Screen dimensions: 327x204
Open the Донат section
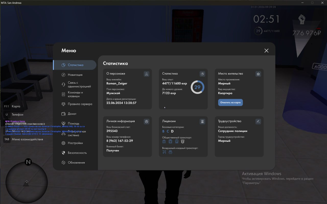tap(72, 114)
